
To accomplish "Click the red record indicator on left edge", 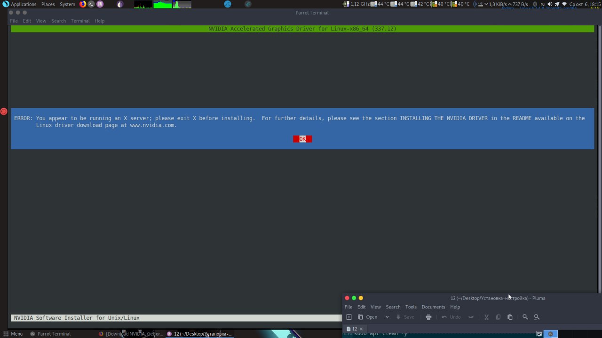I will tap(4, 111).
